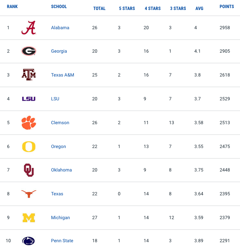240x248 pixels.
Task: Click the Clemson orange paw logo
Action: coord(29,123)
